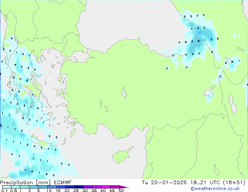The width and height of the screenshot is (248, 192).
Task: Click the legend label '45'
Action: (x=112, y=190)
